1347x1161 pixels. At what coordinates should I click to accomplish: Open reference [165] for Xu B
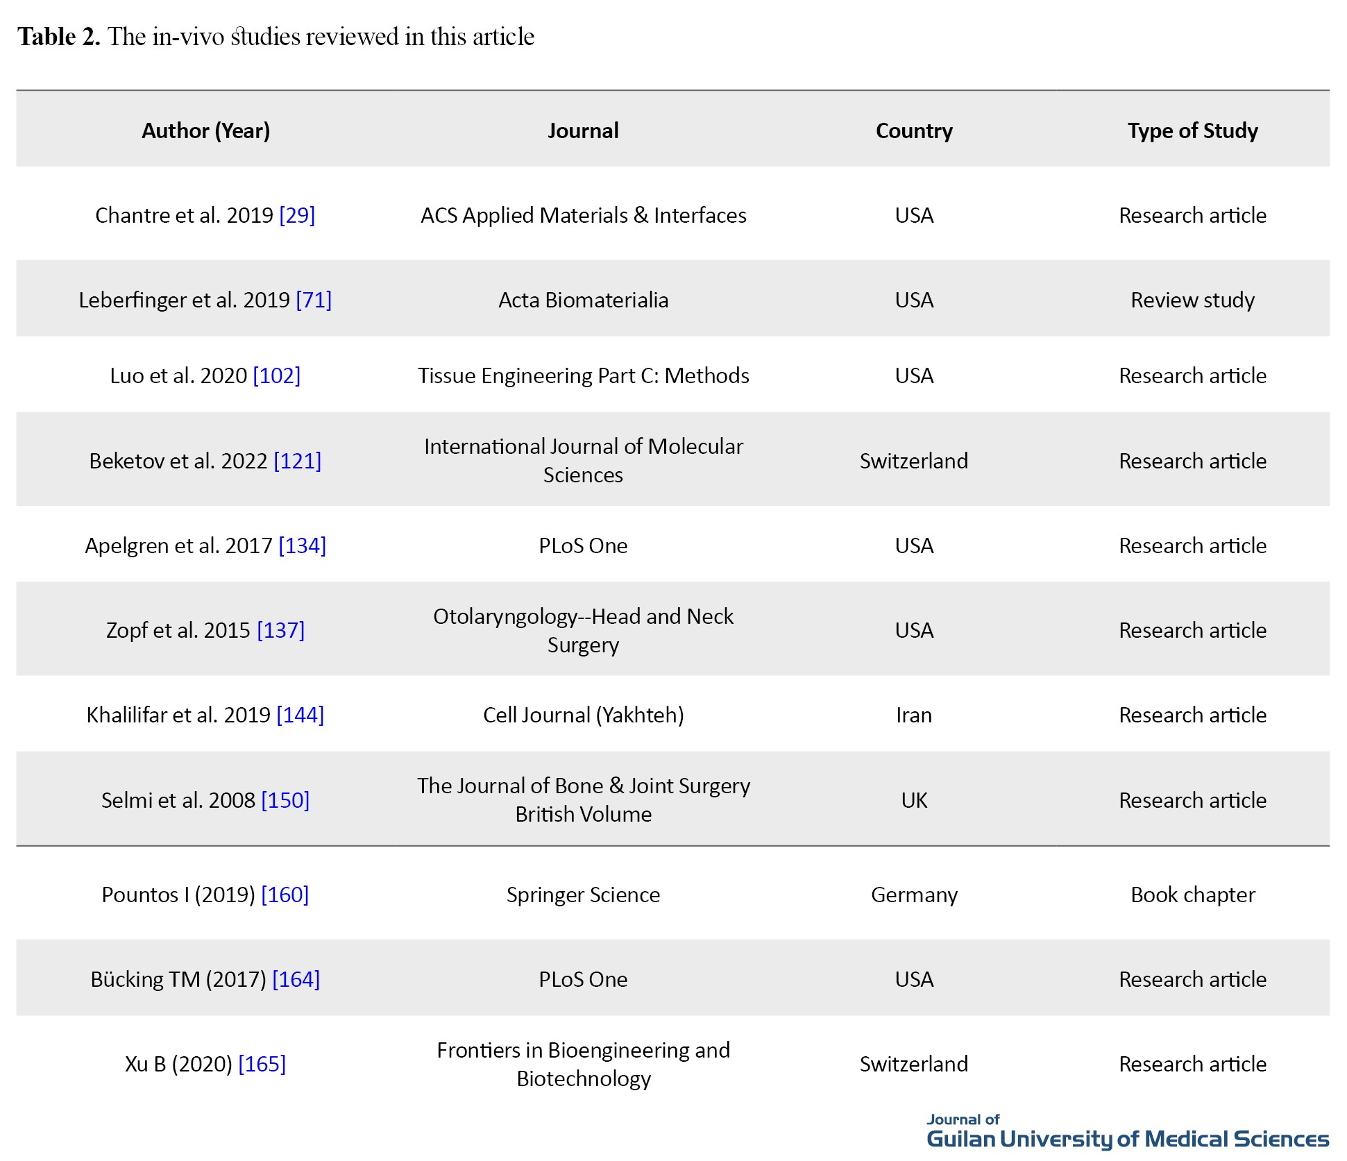click(262, 1064)
